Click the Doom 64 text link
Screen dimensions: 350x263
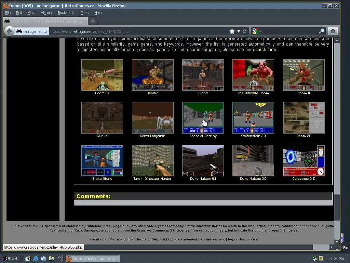102,93
